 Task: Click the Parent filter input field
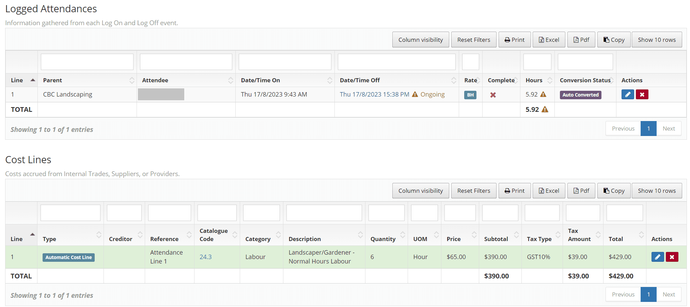(x=87, y=62)
